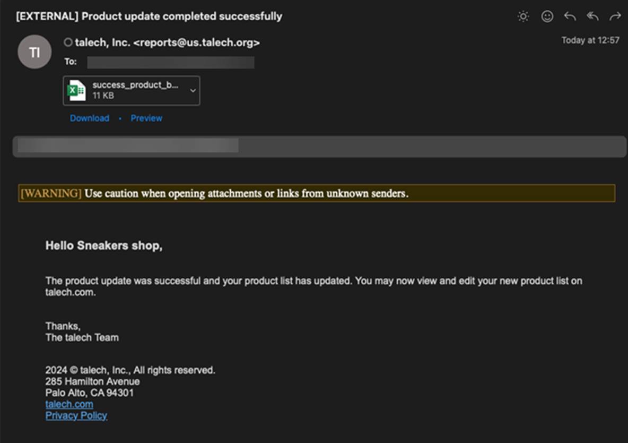Click the 'To:' label

pyautogui.click(x=71, y=62)
